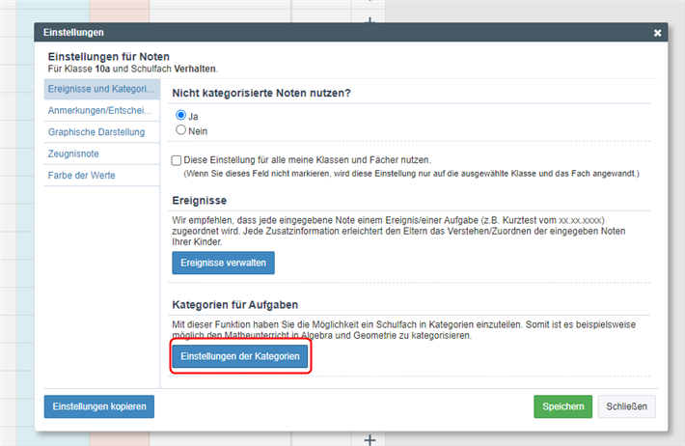The image size is (685, 446).
Task: Click the plus icon below the dialog
Action: pyautogui.click(x=370, y=439)
